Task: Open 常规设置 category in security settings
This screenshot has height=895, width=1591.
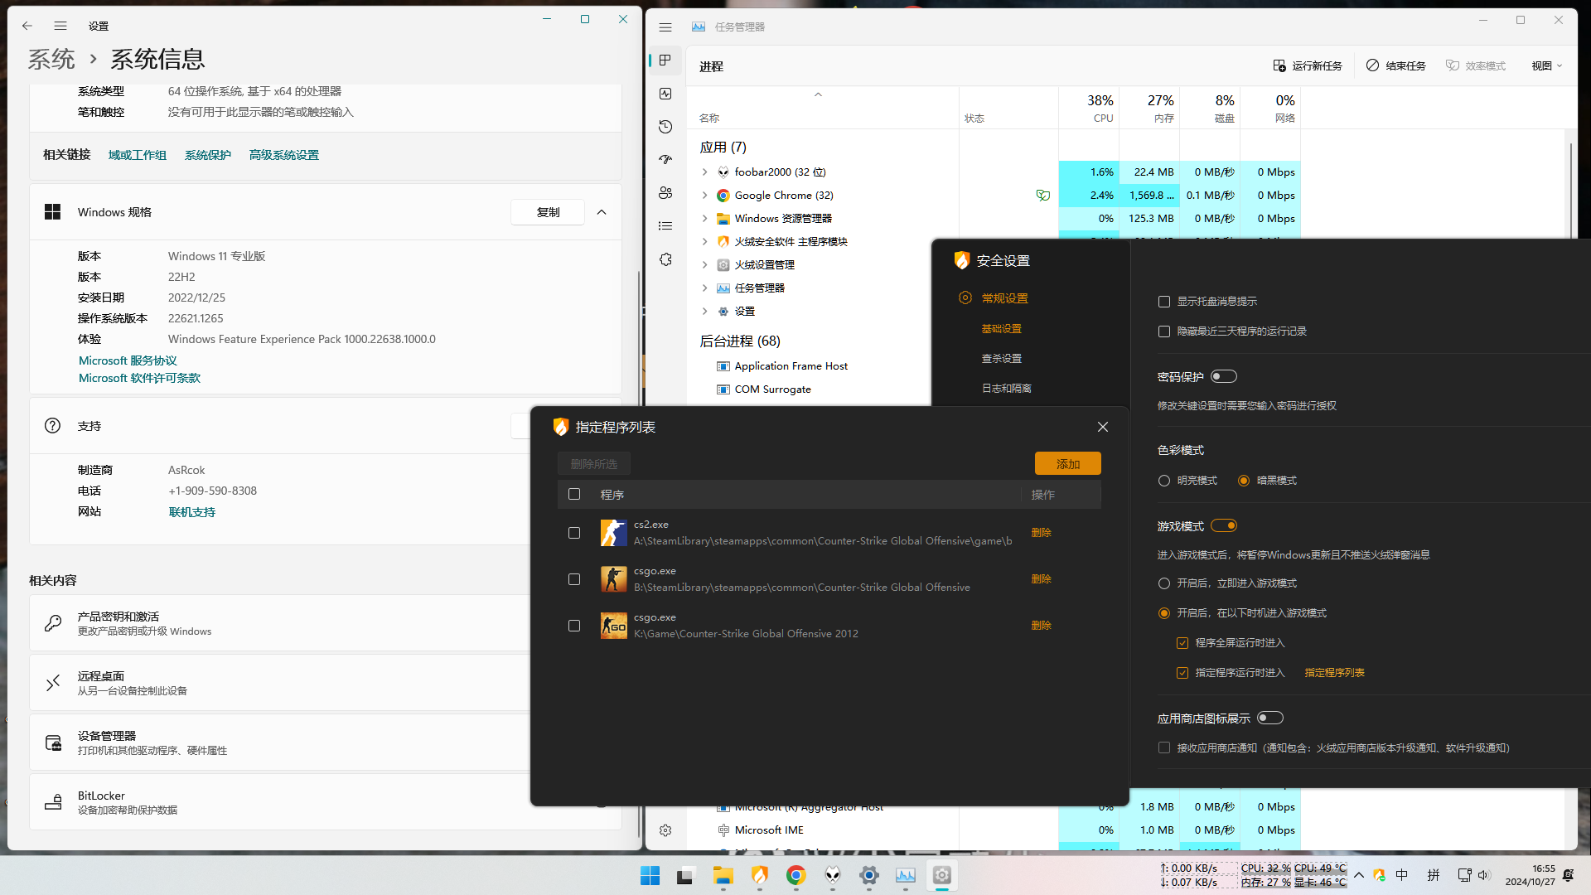Action: point(1004,298)
